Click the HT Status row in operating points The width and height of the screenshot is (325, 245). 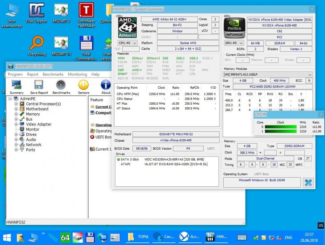point(166,108)
